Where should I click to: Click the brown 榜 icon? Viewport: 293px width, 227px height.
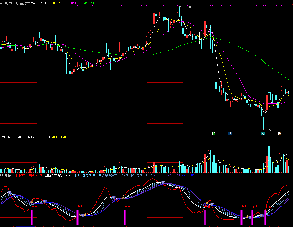279,133
